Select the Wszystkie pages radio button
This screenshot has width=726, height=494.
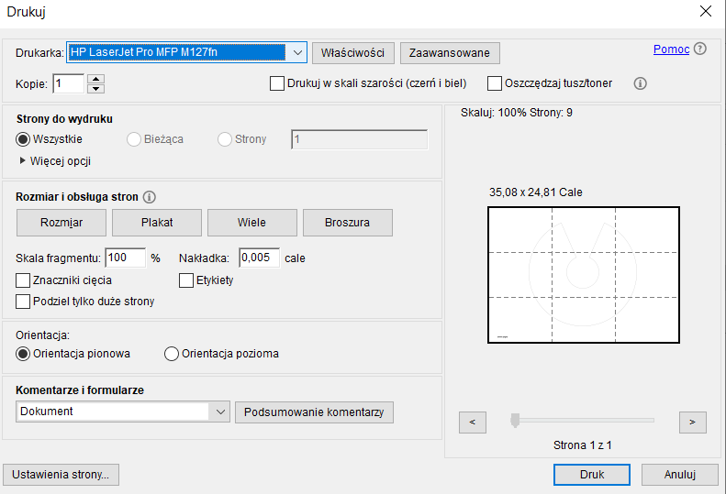coord(23,139)
